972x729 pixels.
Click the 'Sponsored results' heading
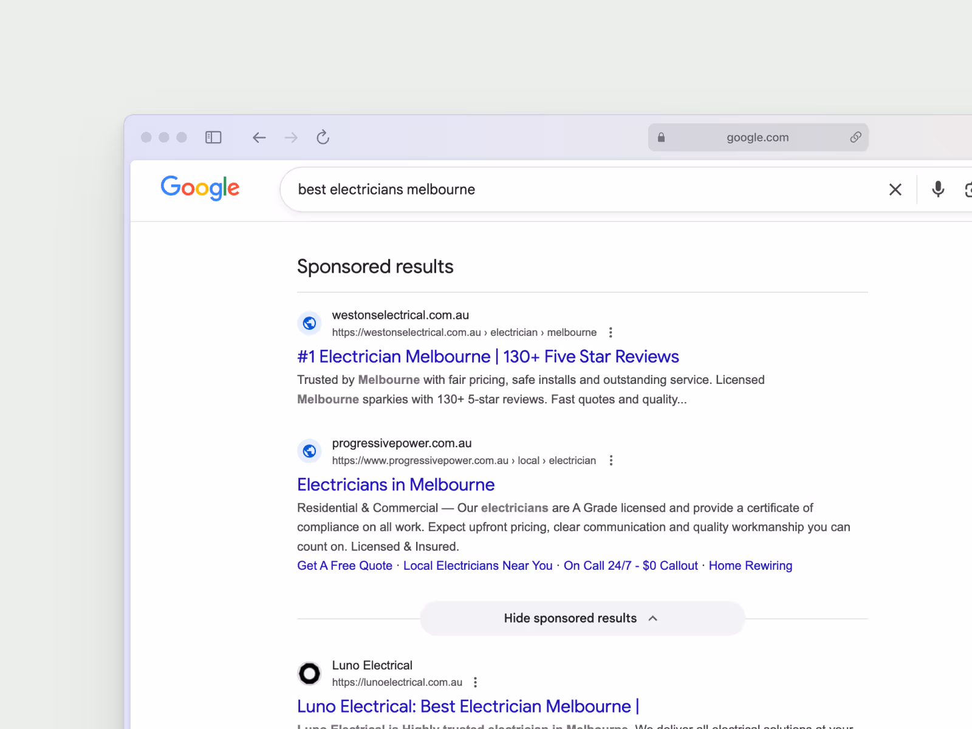375,267
